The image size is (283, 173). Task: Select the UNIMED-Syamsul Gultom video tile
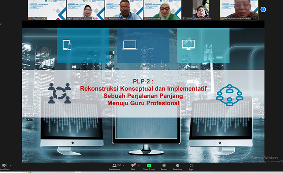201,10
